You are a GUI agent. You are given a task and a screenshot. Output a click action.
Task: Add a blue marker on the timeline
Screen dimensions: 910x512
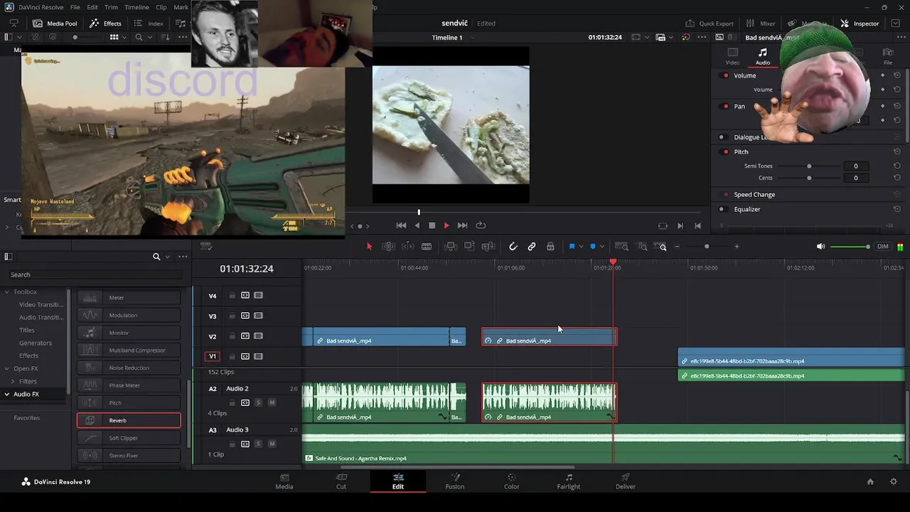pyautogui.click(x=593, y=247)
